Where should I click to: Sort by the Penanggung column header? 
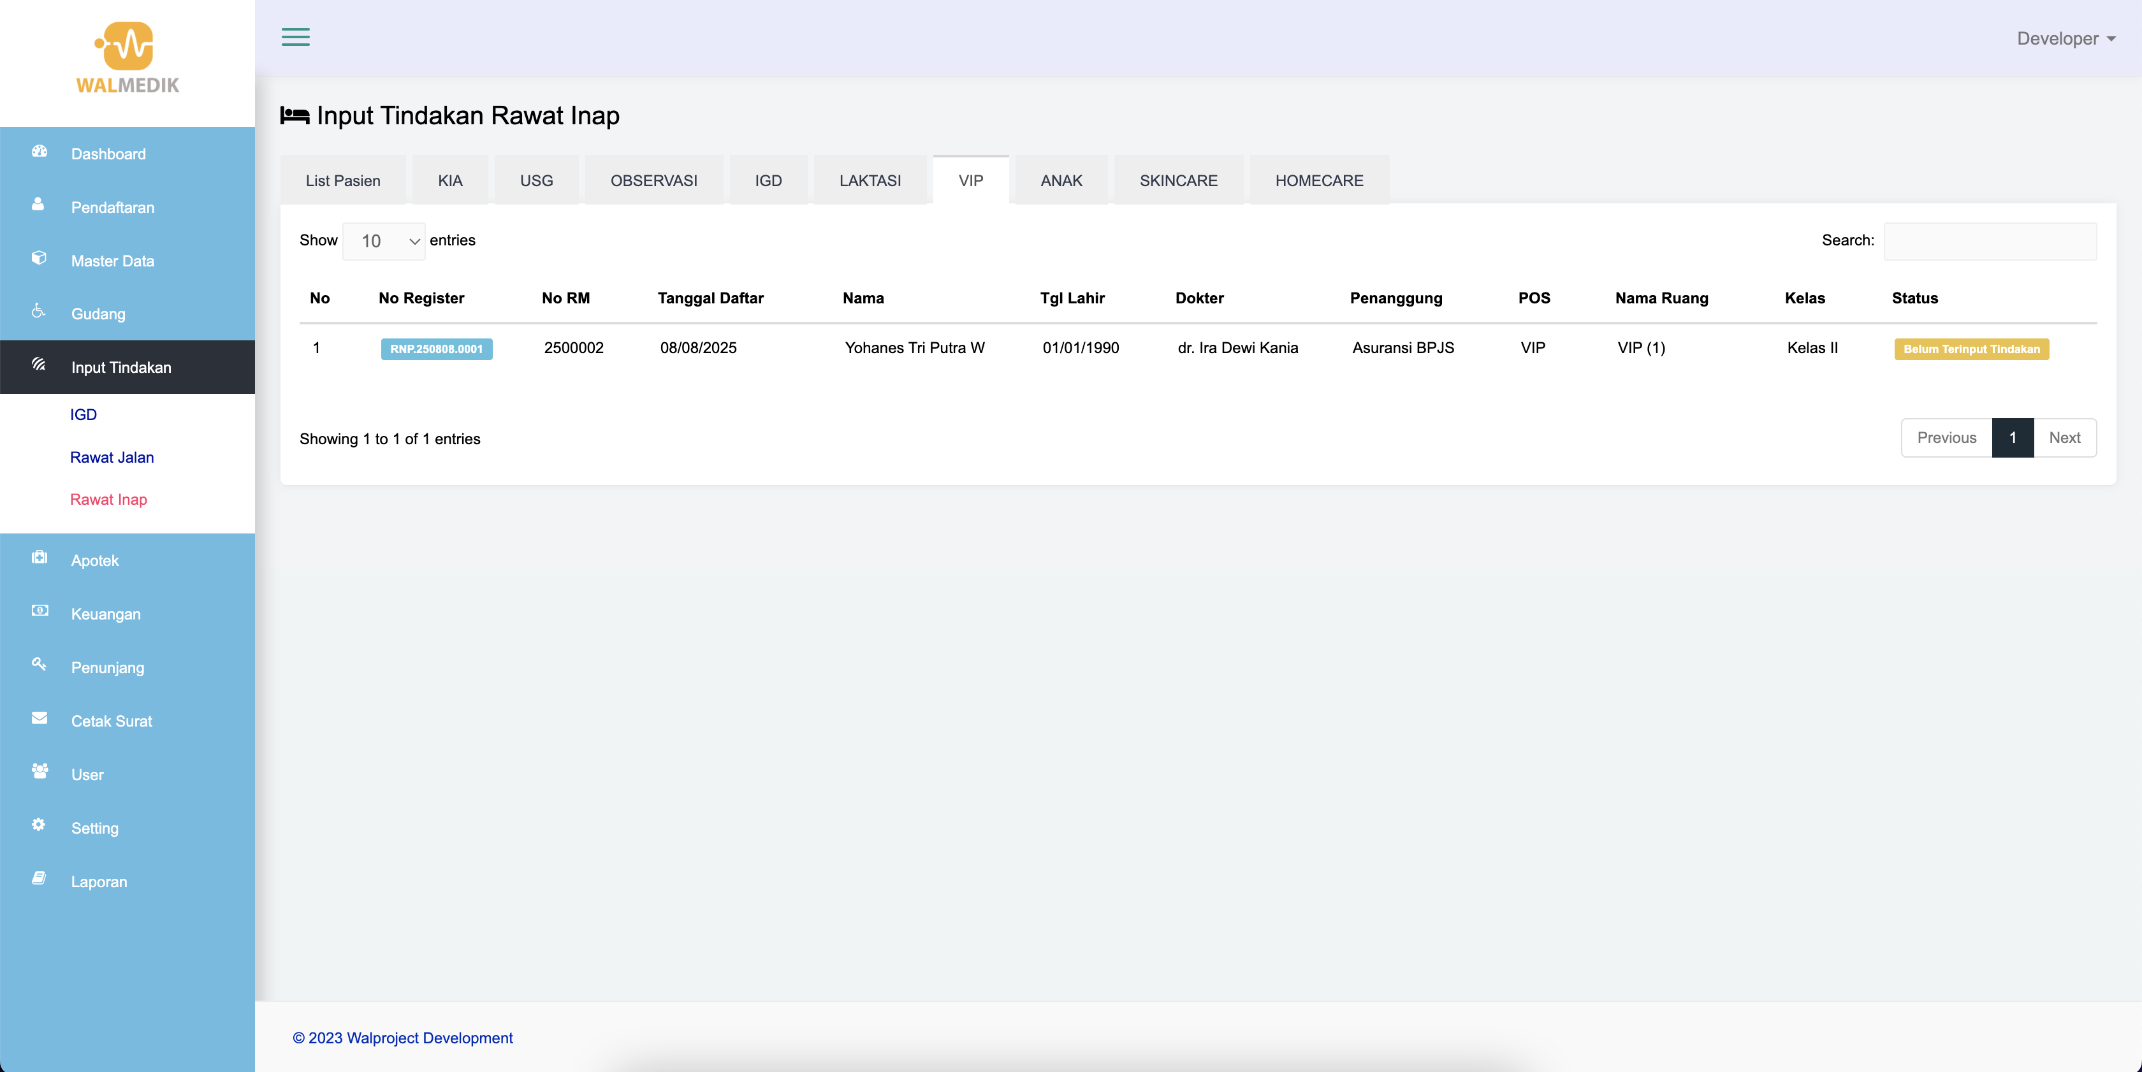tap(1395, 298)
